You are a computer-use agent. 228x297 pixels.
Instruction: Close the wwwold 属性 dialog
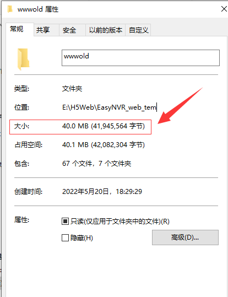tap(224, 9)
